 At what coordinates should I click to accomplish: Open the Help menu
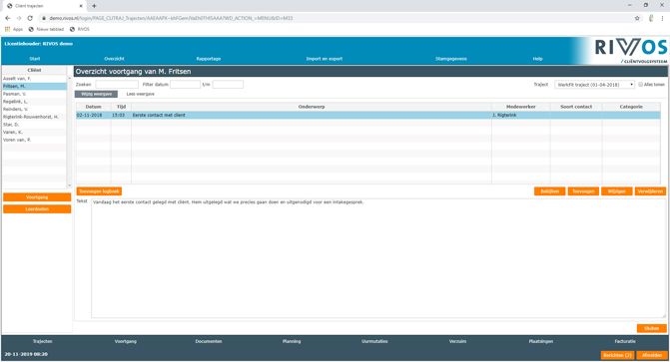537,59
